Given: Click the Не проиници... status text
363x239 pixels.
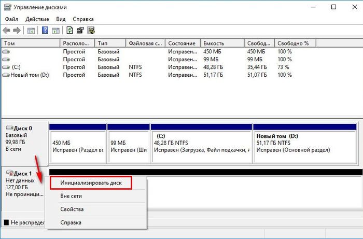Looking at the screenshot, I should point(24,194).
